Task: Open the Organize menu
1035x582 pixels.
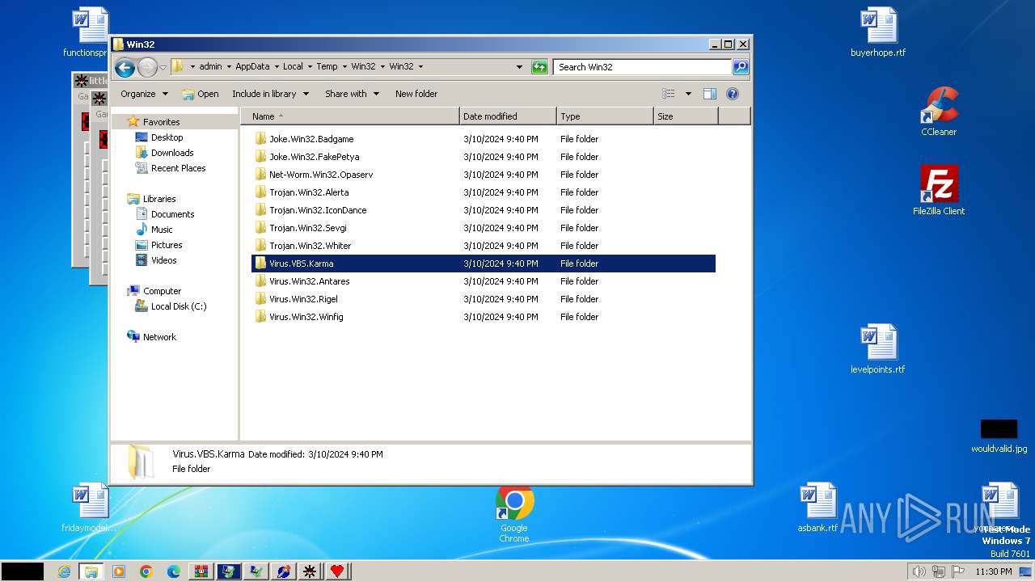Action: point(144,94)
